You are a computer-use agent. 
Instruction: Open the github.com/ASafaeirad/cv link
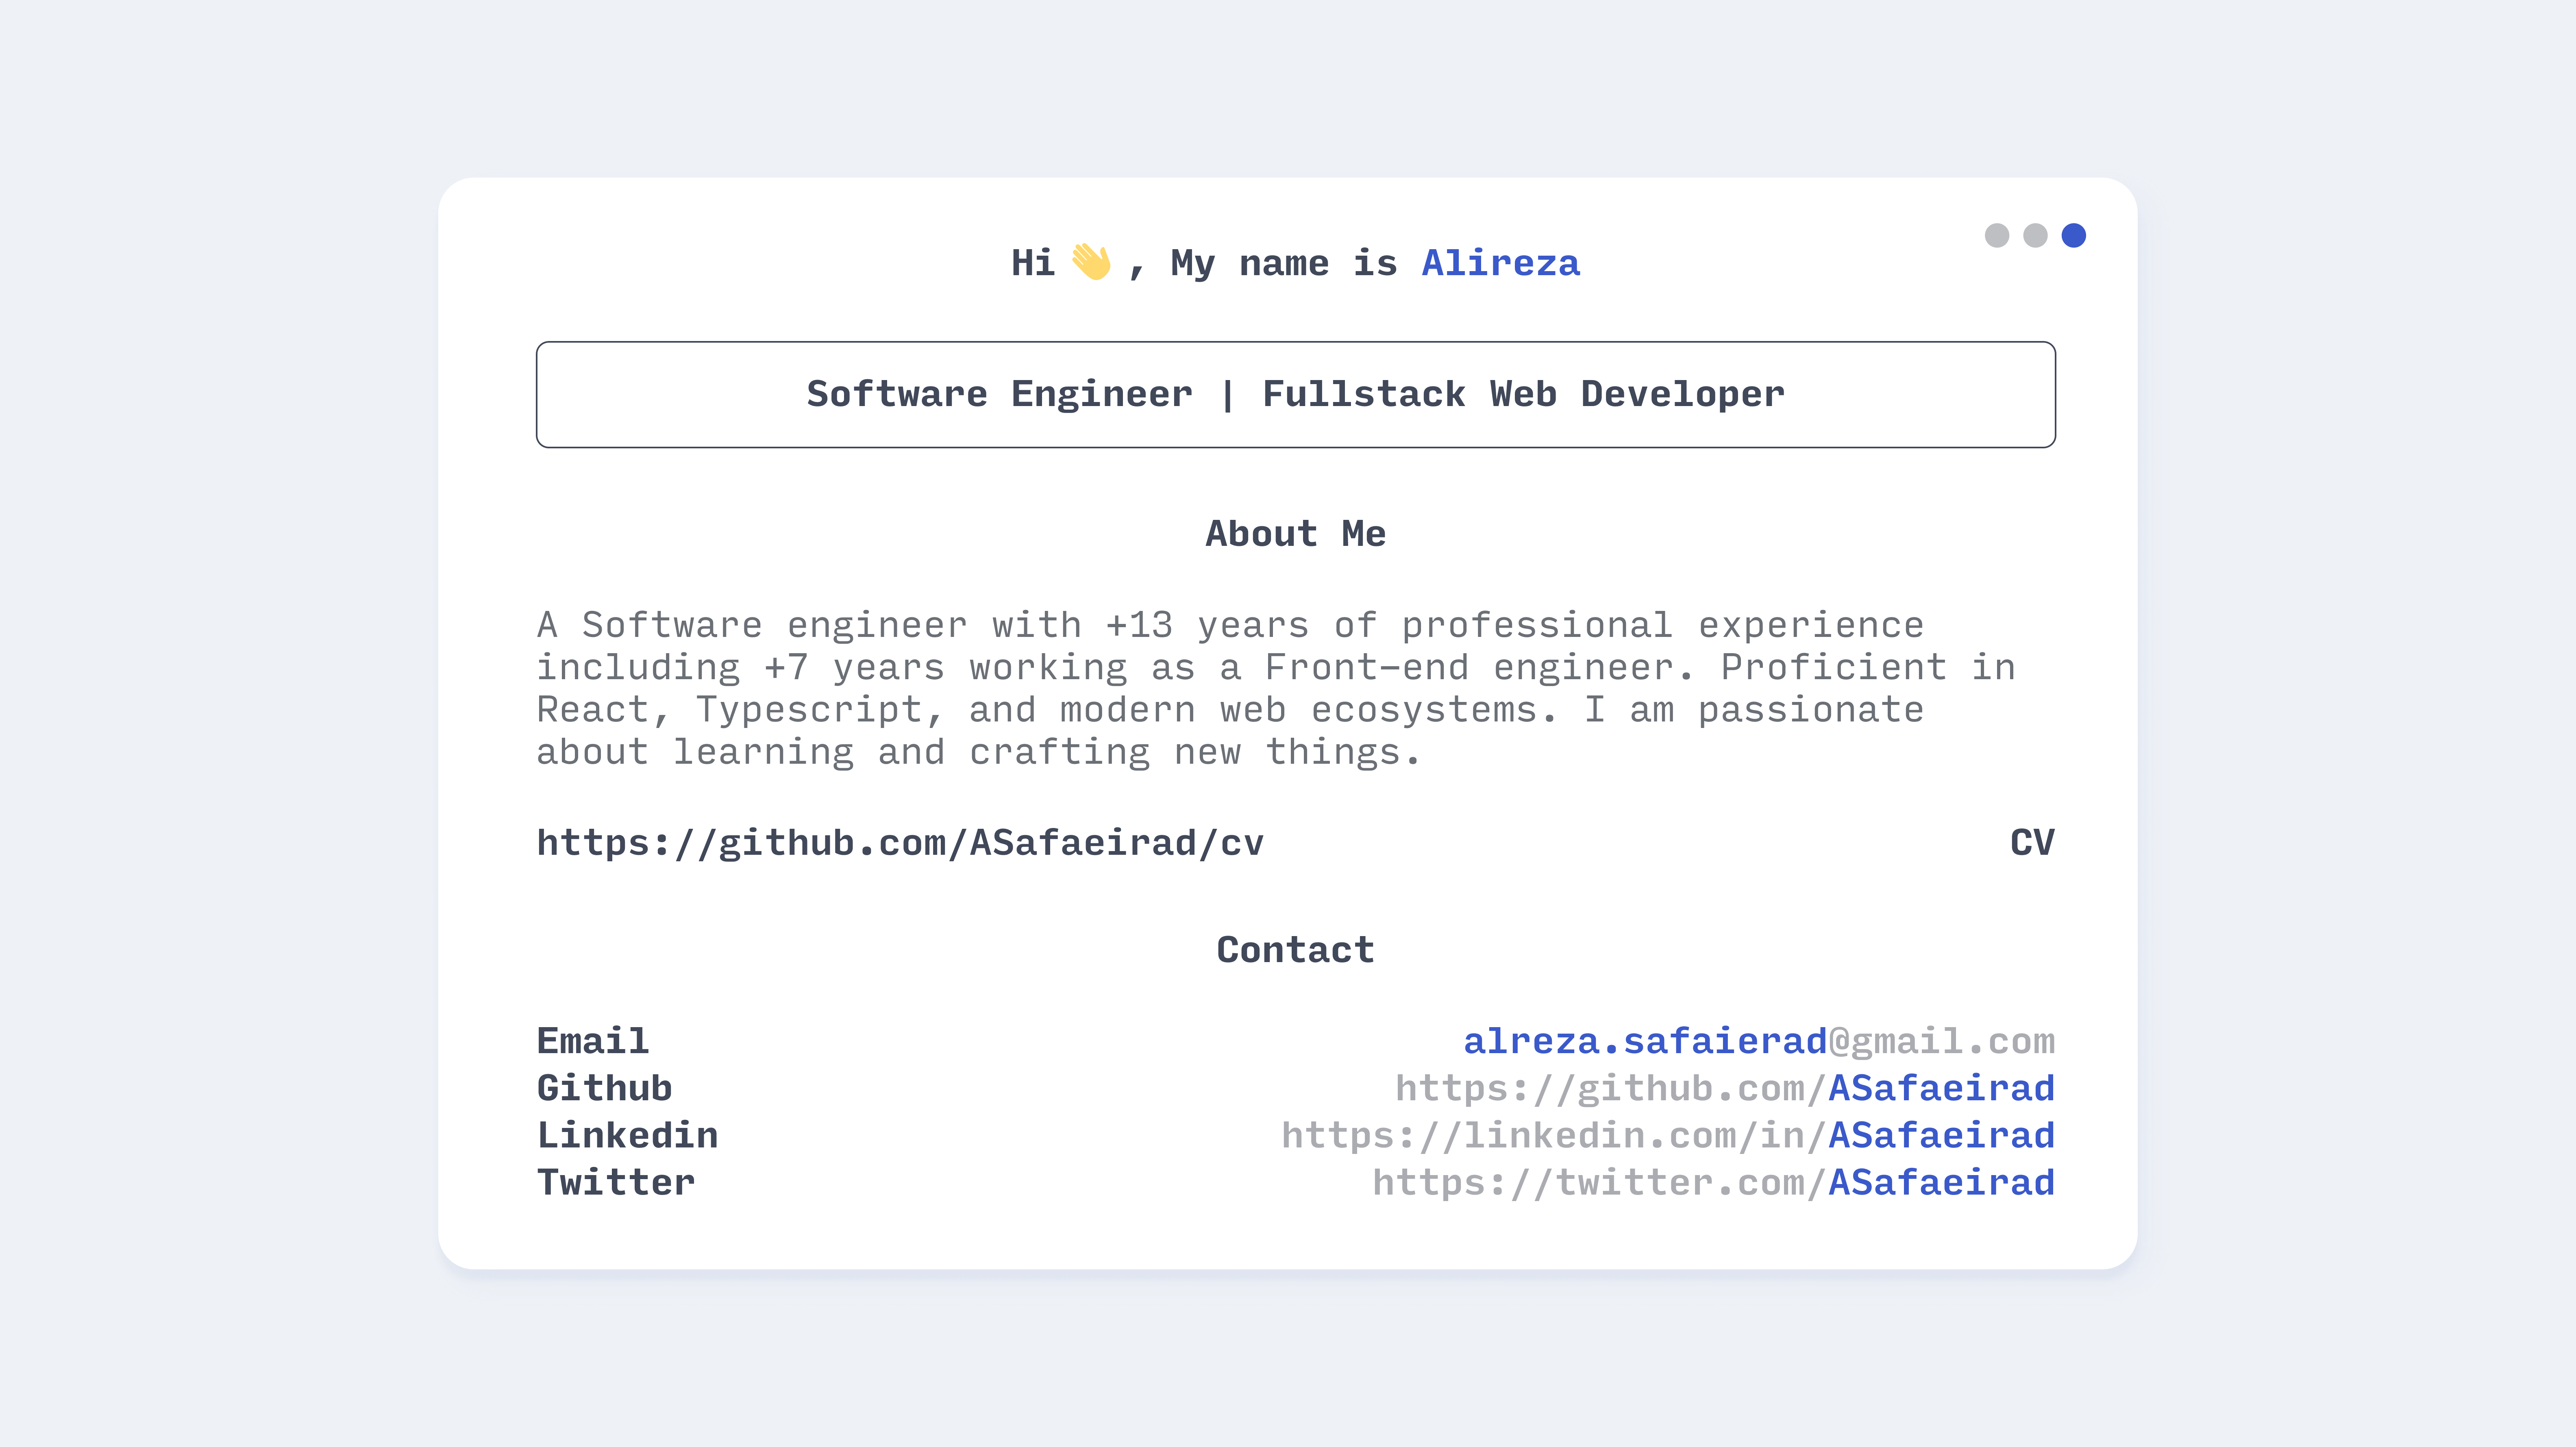tap(900, 843)
